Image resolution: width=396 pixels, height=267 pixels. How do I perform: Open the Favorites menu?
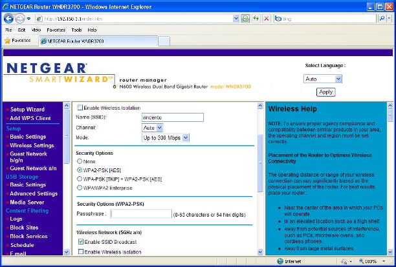(56, 30)
